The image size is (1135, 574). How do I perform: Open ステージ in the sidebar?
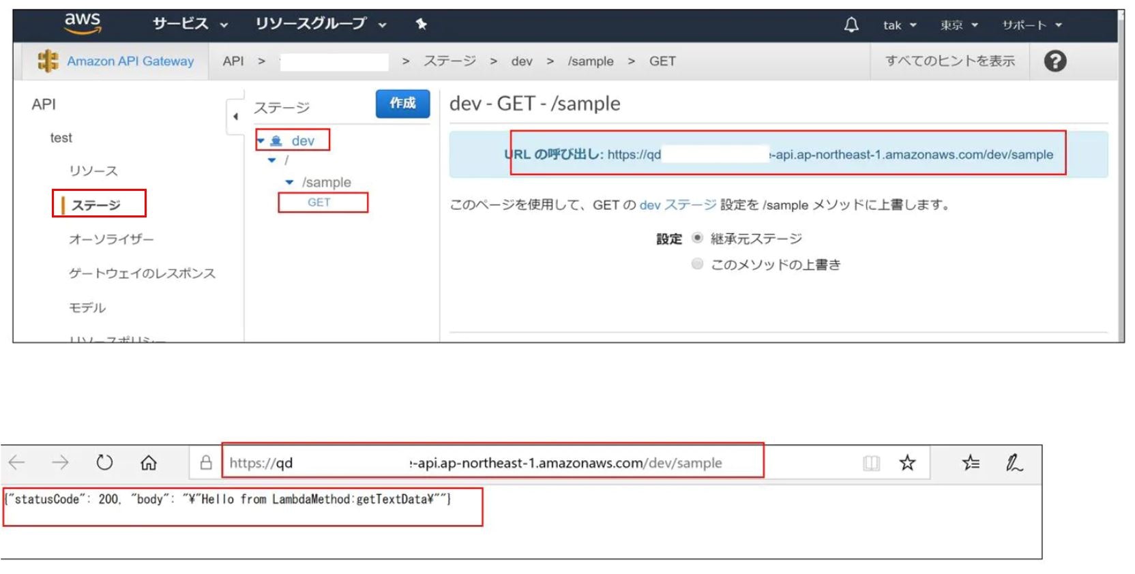pos(96,205)
